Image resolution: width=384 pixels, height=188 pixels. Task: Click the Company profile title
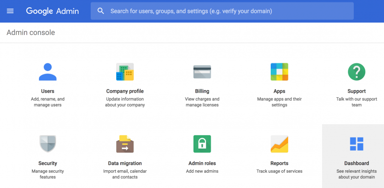coord(125,91)
